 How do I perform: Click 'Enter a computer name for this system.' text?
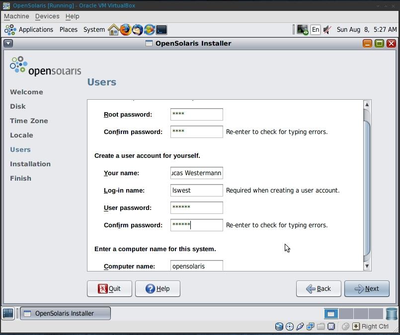pos(155,249)
